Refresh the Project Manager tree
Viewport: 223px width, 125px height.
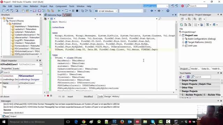(181, 25)
